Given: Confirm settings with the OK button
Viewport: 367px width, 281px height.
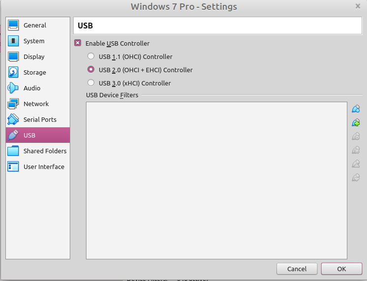Looking at the screenshot, I should tap(341, 269).
